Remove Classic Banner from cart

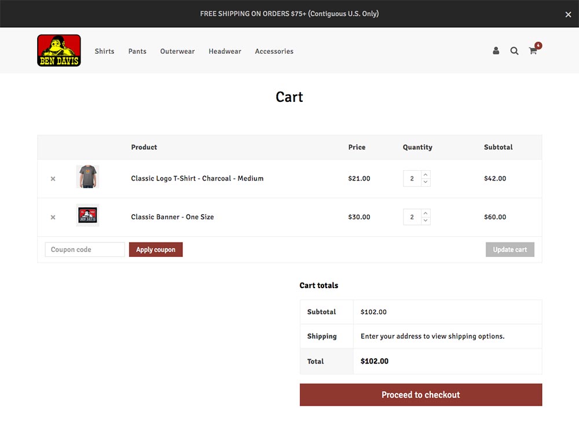(x=53, y=217)
